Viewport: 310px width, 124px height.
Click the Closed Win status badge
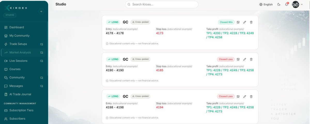click(x=226, y=22)
